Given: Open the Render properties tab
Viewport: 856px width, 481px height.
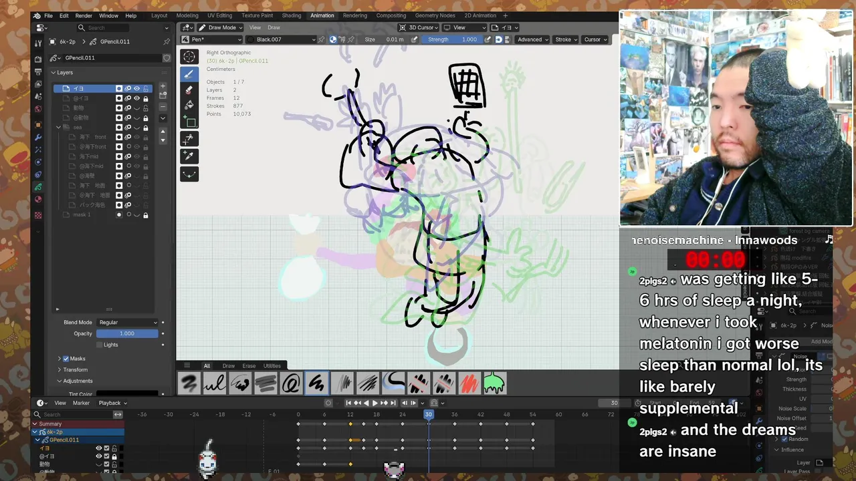Looking at the screenshot, I should click(38, 59).
